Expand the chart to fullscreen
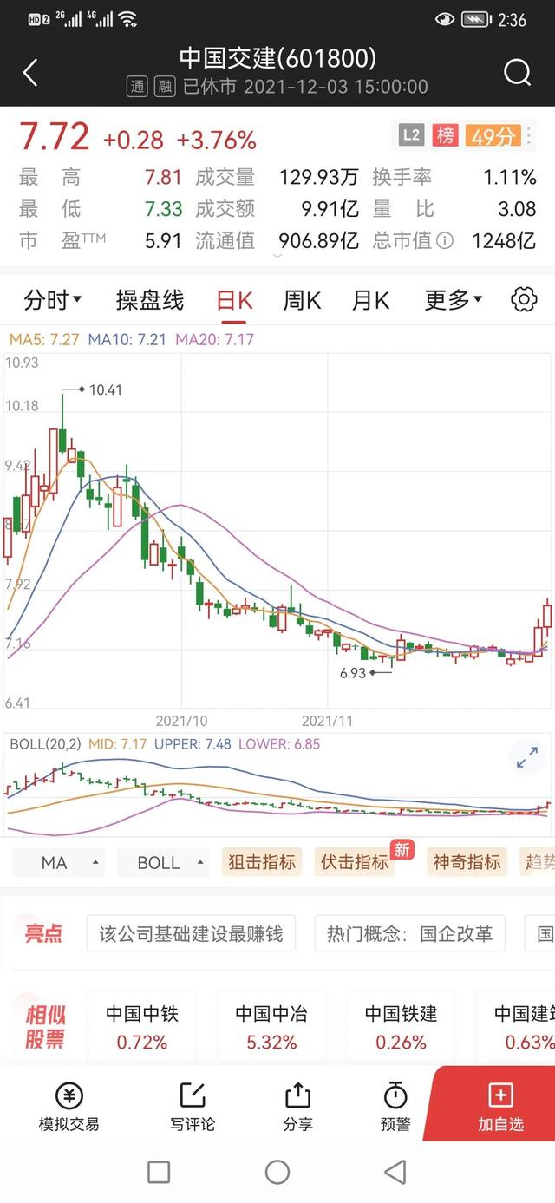Image resolution: width=555 pixels, height=1203 pixels. tap(526, 757)
